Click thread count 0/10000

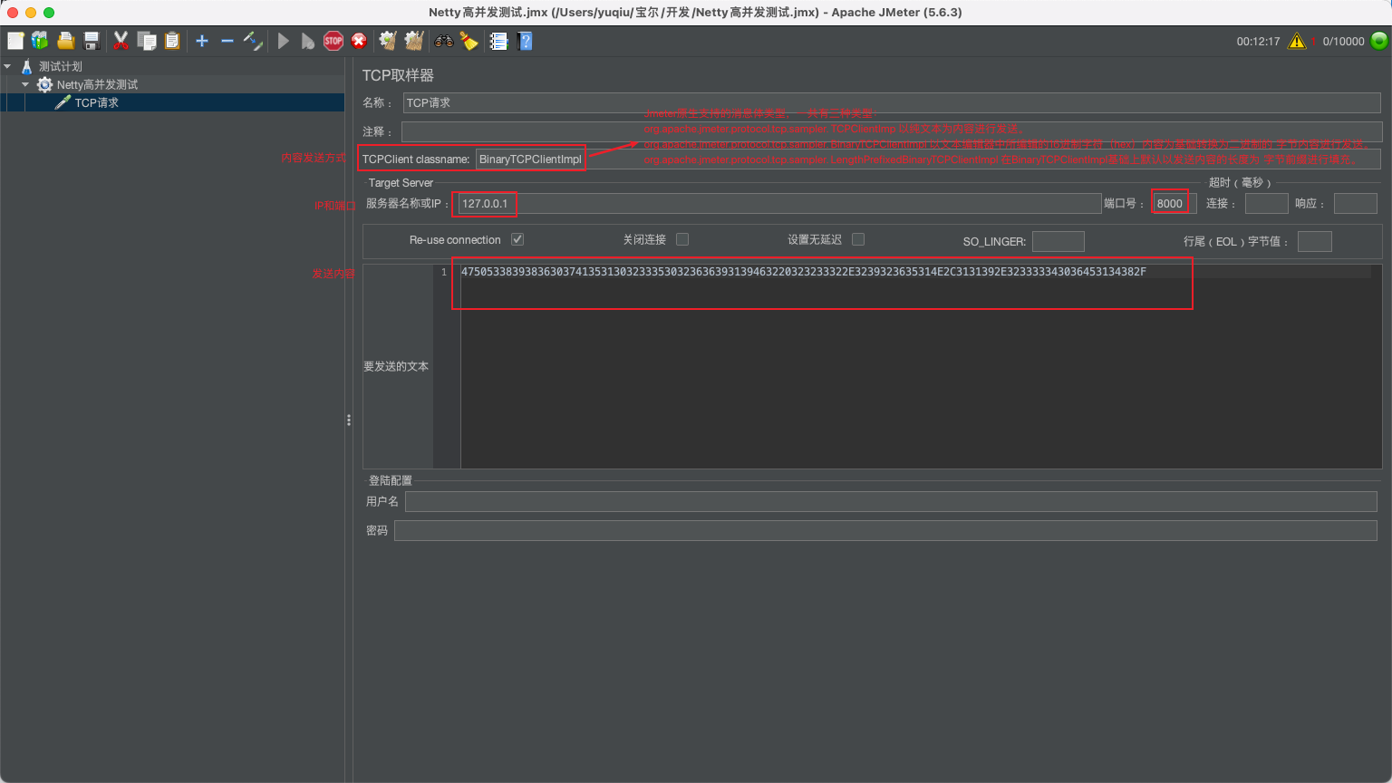[1343, 42]
